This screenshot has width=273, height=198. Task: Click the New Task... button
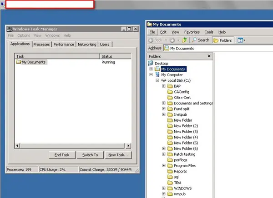[x=118, y=155]
